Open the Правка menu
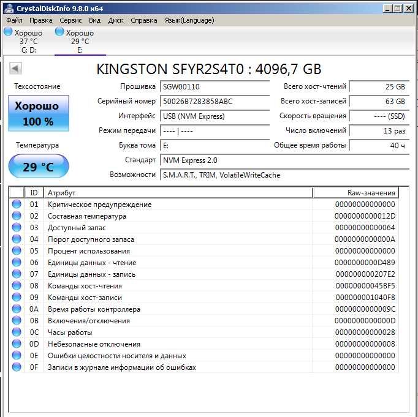Image resolution: width=418 pixels, height=417 pixels. [x=41, y=20]
